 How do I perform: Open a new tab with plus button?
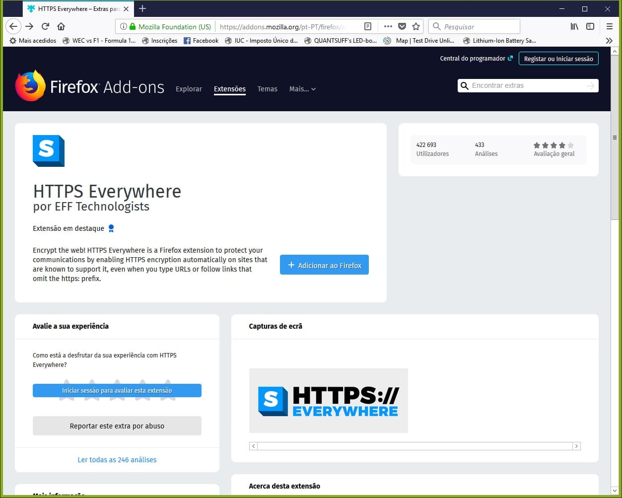(x=142, y=8)
